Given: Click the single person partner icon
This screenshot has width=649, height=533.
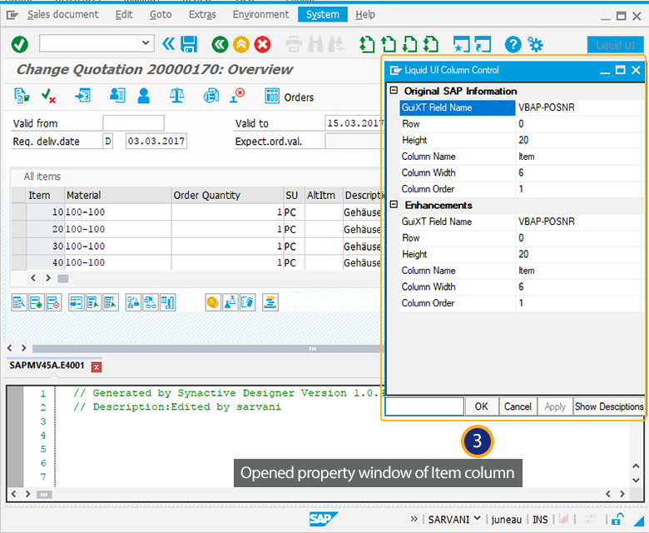Looking at the screenshot, I should [x=144, y=96].
